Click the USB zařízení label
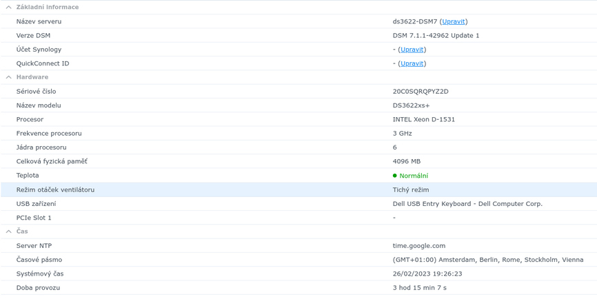 pos(36,203)
